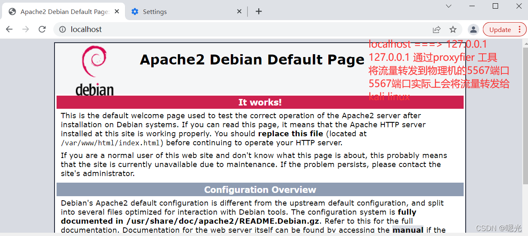Image resolution: width=528 pixels, height=236 pixels.
Task: Open the Chrome profile avatar
Action: [473, 29]
